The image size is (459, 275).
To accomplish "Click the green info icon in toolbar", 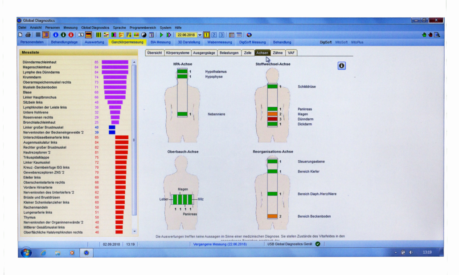I will tap(63, 35).
